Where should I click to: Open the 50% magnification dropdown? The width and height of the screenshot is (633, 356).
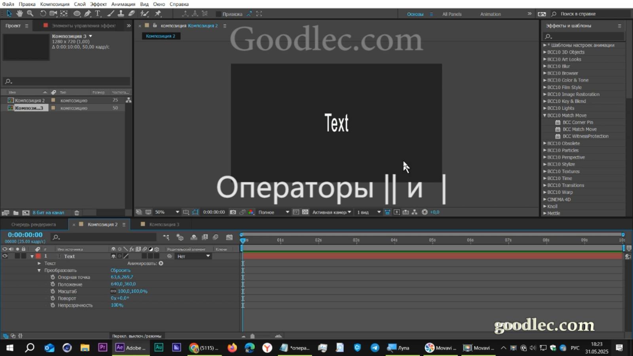pos(167,212)
